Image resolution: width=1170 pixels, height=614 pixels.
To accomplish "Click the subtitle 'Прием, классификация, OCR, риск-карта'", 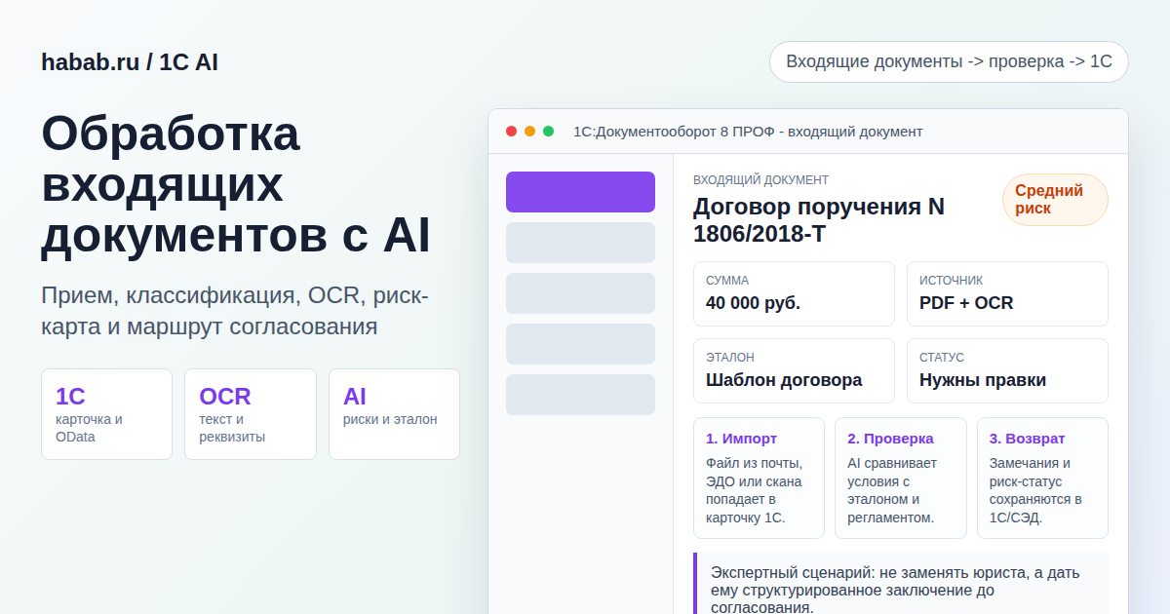I will (235, 311).
